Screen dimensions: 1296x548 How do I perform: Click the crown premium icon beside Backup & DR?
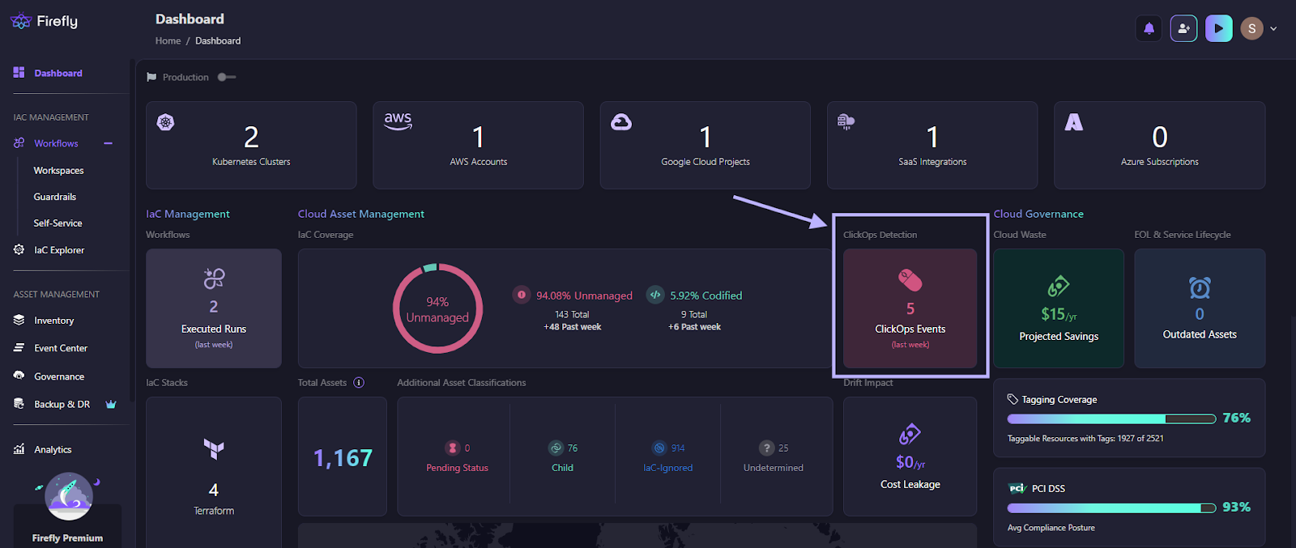click(111, 404)
